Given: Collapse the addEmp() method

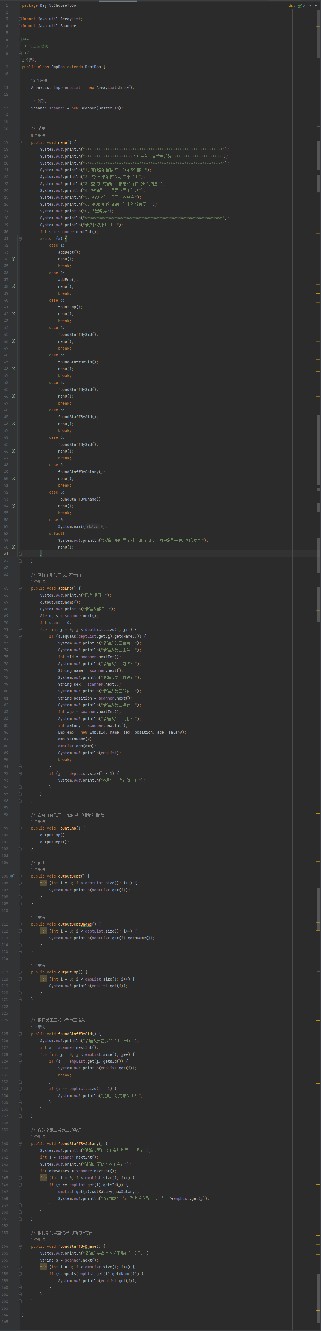Looking at the screenshot, I should (20, 588).
